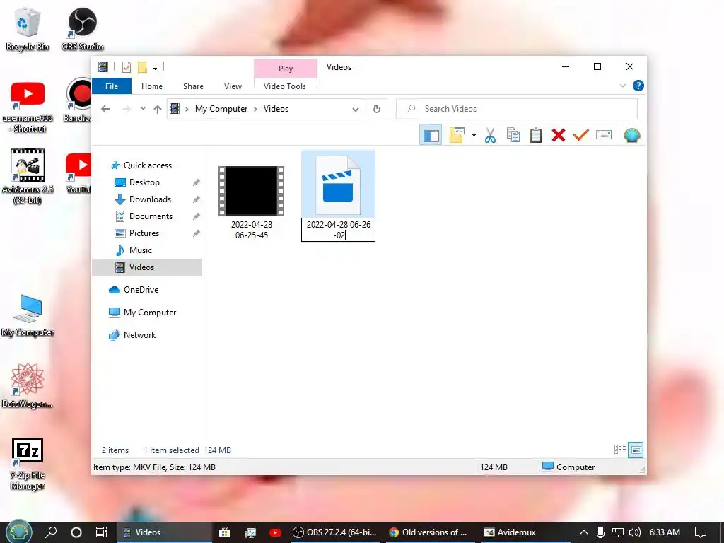Open the Video Tools ribbon tab
The image size is (724, 543).
[x=285, y=86]
